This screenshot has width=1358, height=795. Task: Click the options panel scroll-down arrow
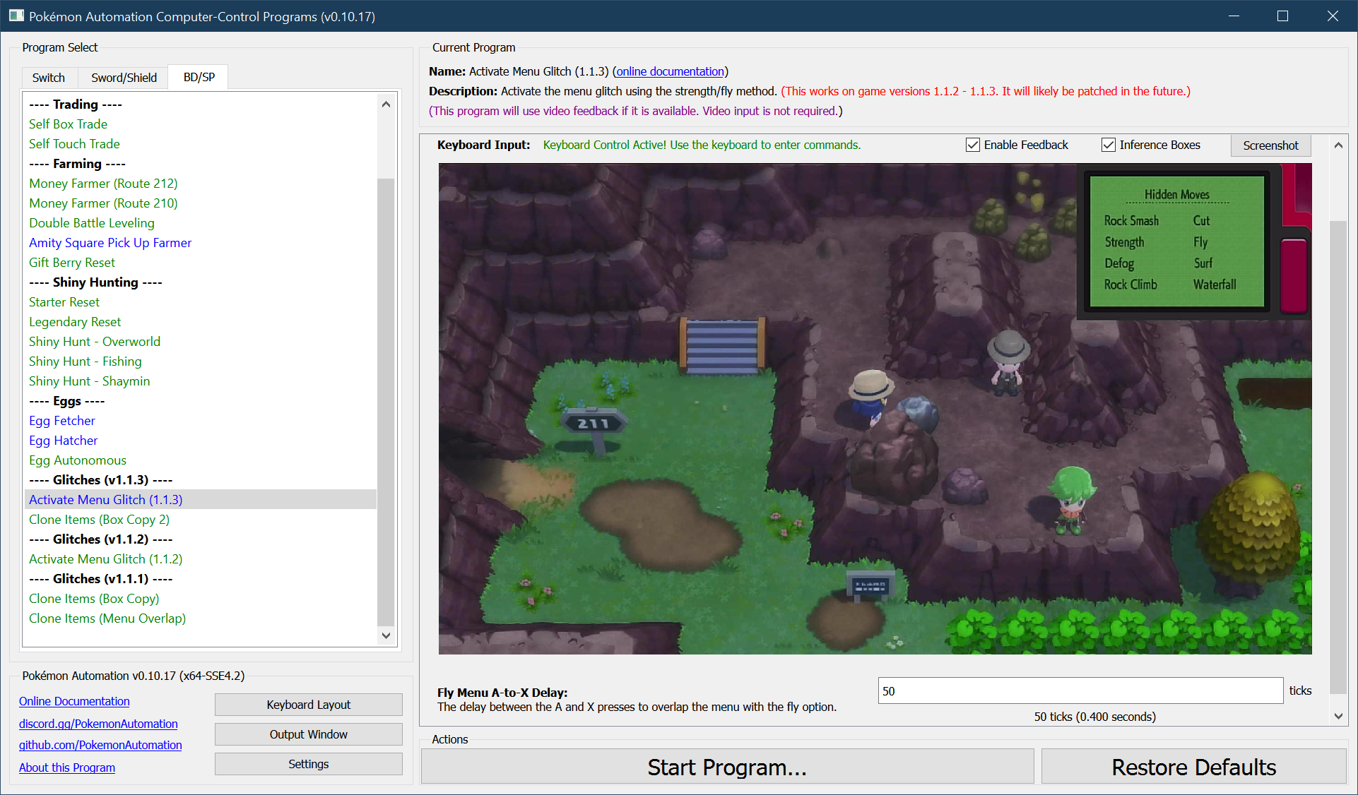point(1338,716)
